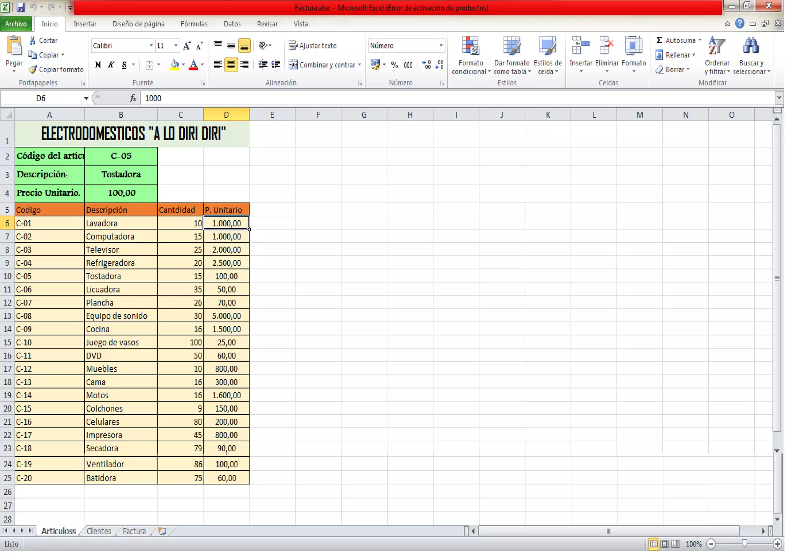
Task: Open the Fórmulas ribbon tab
Action: tap(194, 24)
